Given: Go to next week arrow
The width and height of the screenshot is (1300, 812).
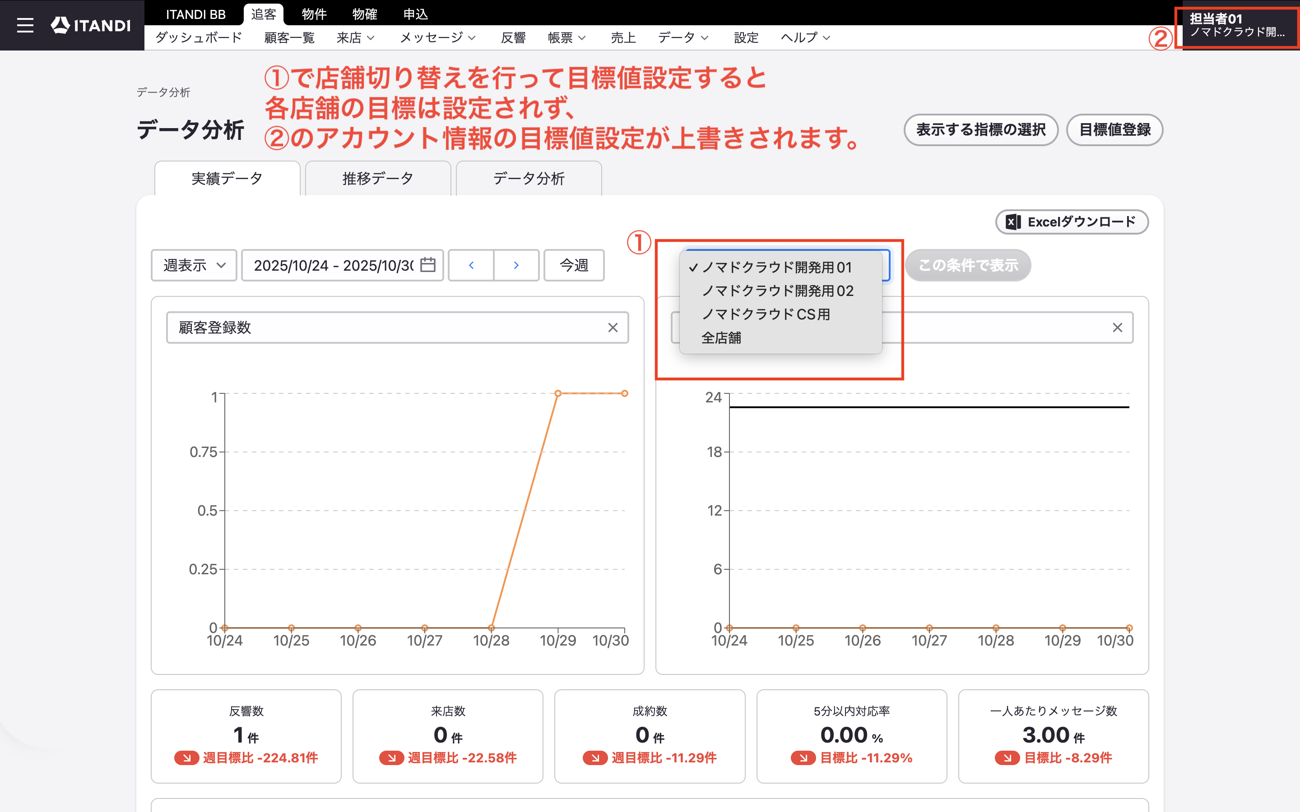Looking at the screenshot, I should (516, 265).
